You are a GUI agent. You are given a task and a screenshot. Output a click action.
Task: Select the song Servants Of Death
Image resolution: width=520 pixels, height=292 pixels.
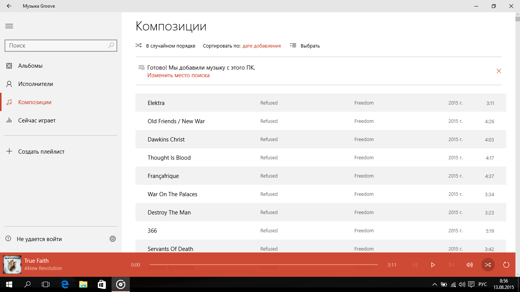[x=321, y=246]
